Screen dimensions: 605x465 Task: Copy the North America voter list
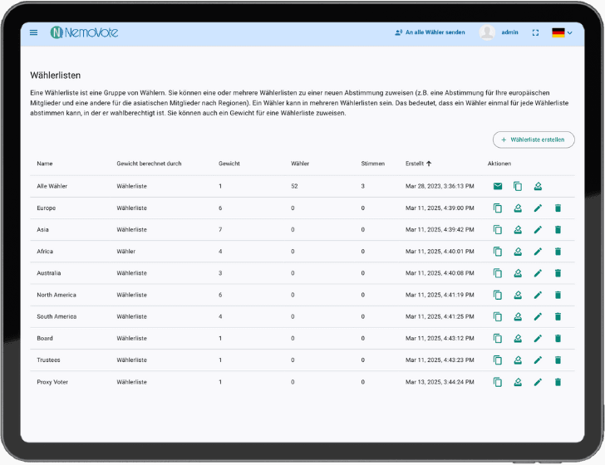(x=498, y=295)
